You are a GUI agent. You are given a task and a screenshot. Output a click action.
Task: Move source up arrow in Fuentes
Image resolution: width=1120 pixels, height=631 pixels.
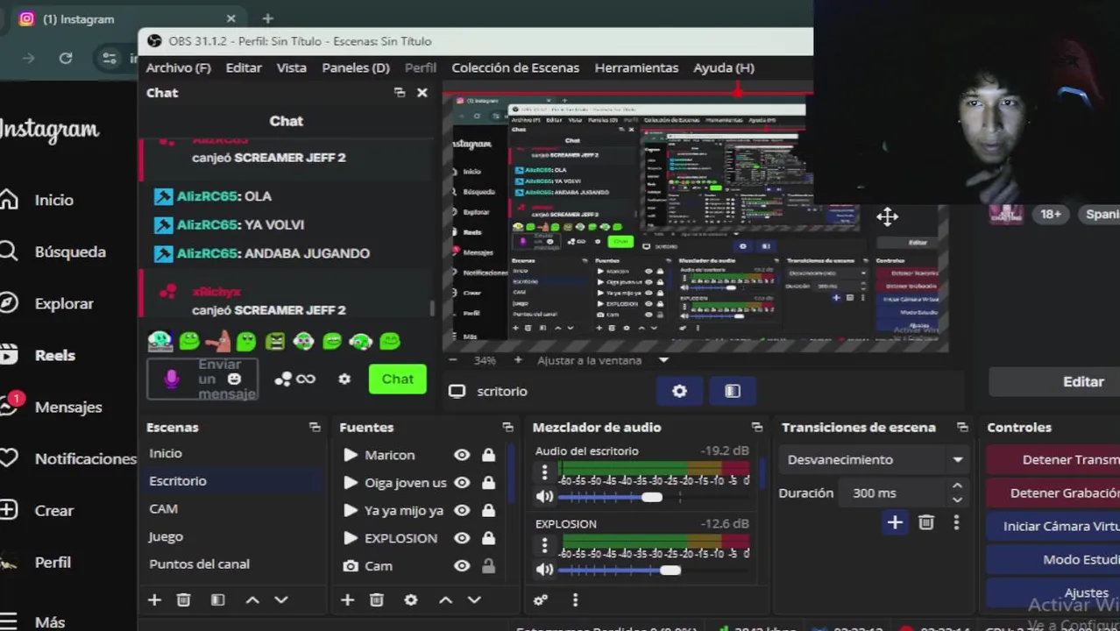pos(445,599)
